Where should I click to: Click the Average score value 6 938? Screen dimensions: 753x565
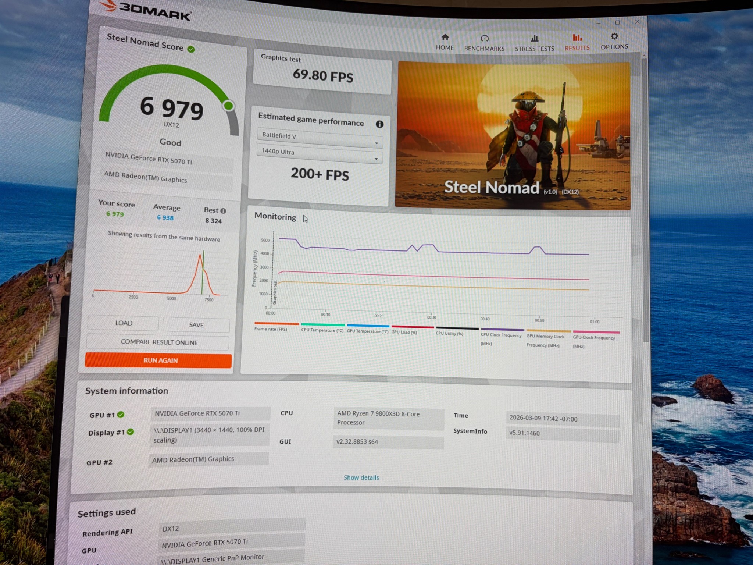165,217
